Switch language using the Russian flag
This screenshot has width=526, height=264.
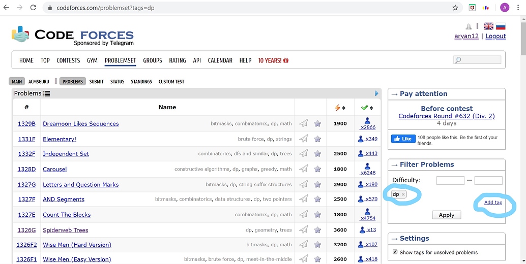pos(501,26)
